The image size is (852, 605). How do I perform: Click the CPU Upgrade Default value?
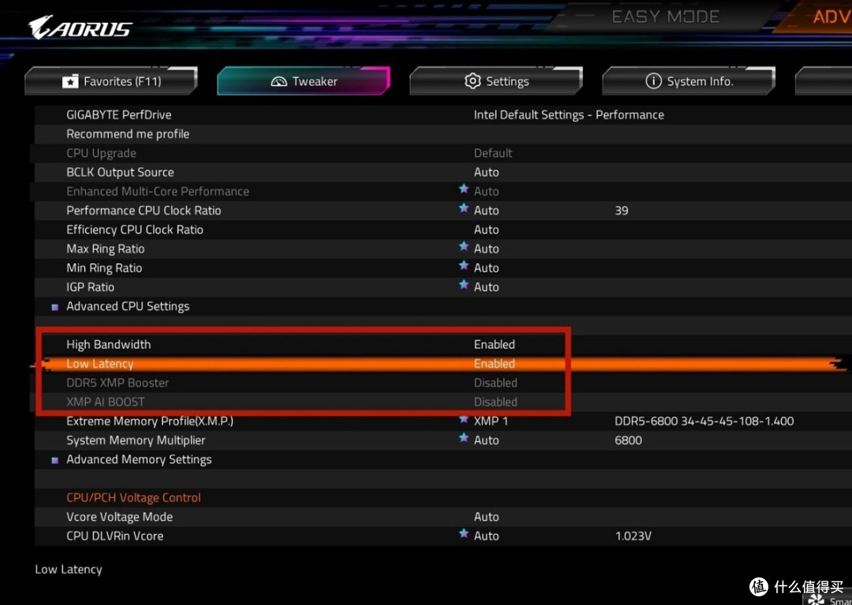pyautogui.click(x=493, y=153)
